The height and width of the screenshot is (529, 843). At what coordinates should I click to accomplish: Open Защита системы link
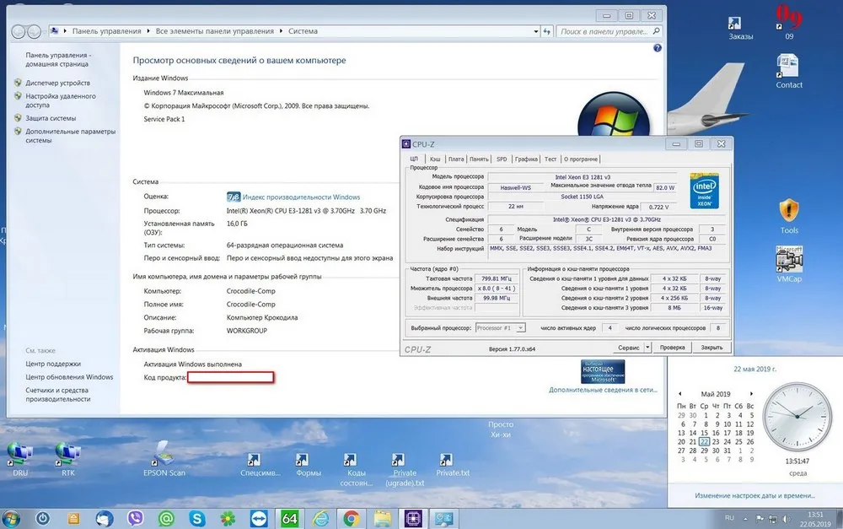(x=51, y=118)
